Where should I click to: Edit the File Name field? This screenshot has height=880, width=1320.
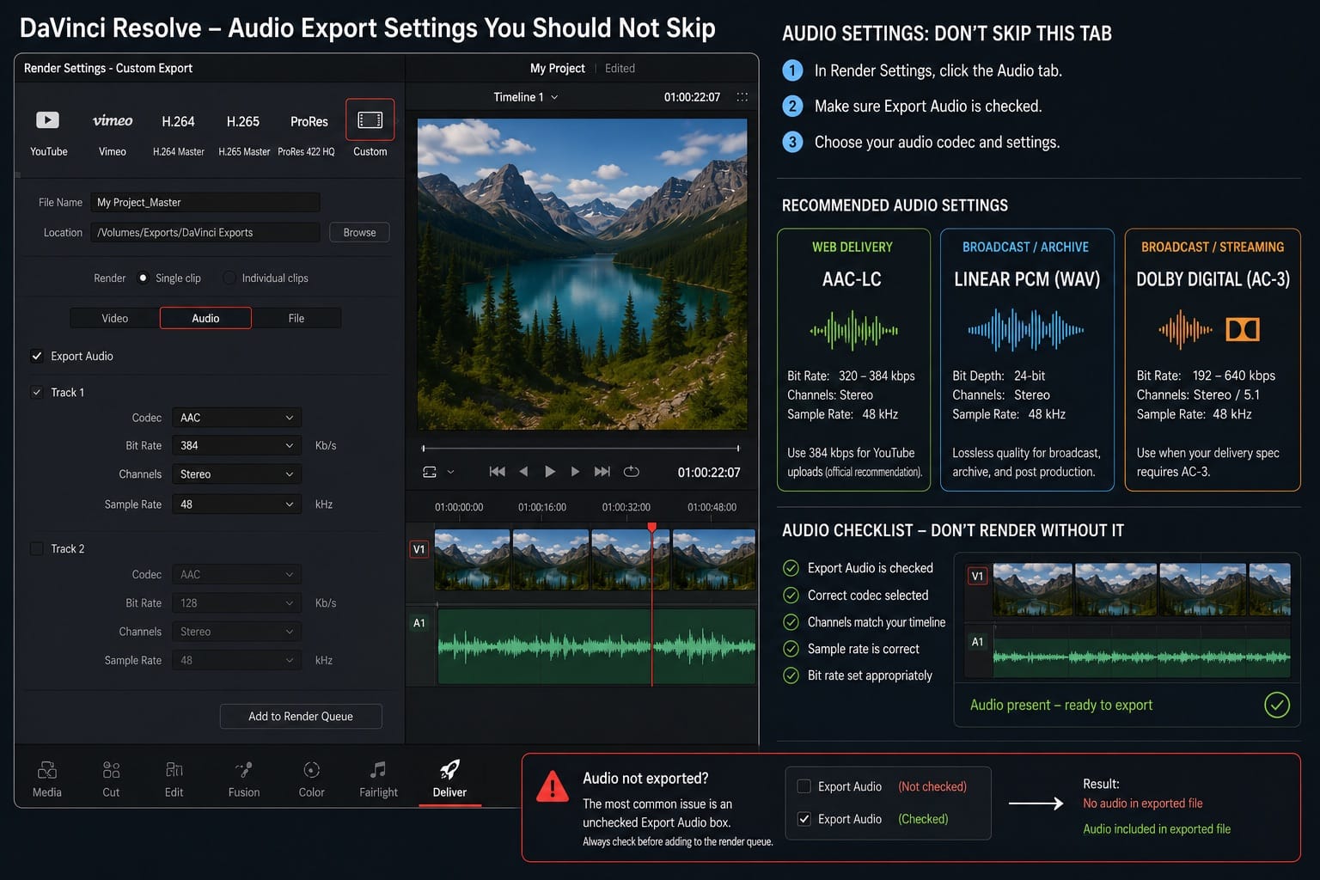pos(205,202)
